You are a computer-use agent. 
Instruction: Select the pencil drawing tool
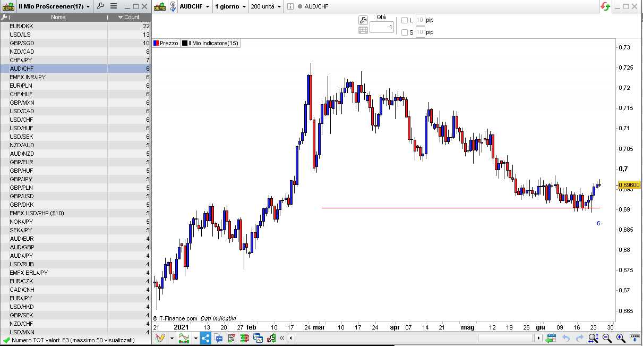pos(159,338)
